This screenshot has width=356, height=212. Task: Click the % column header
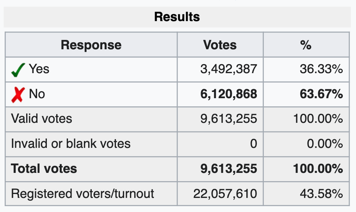(306, 45)
